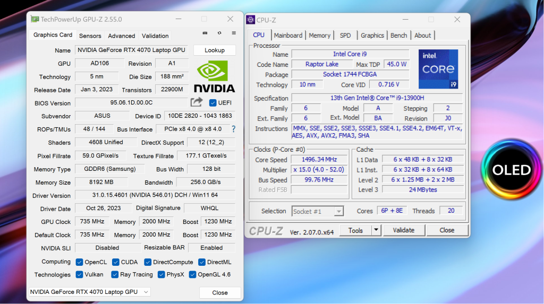Screen dimensions: 544x304
Task: Click the OLED color ring badge
Action: coord(511,170)
